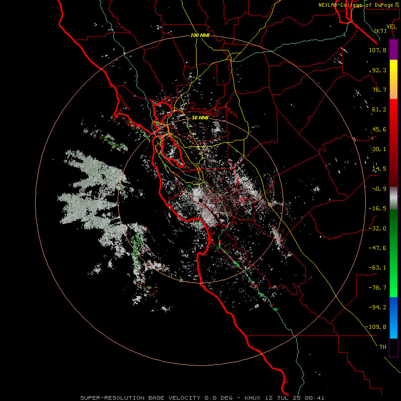Image resolution: width=401 pixels, height=401 pixels.
Task: Pick the purple segment of the velocity scale
Action: coord(393,49)
